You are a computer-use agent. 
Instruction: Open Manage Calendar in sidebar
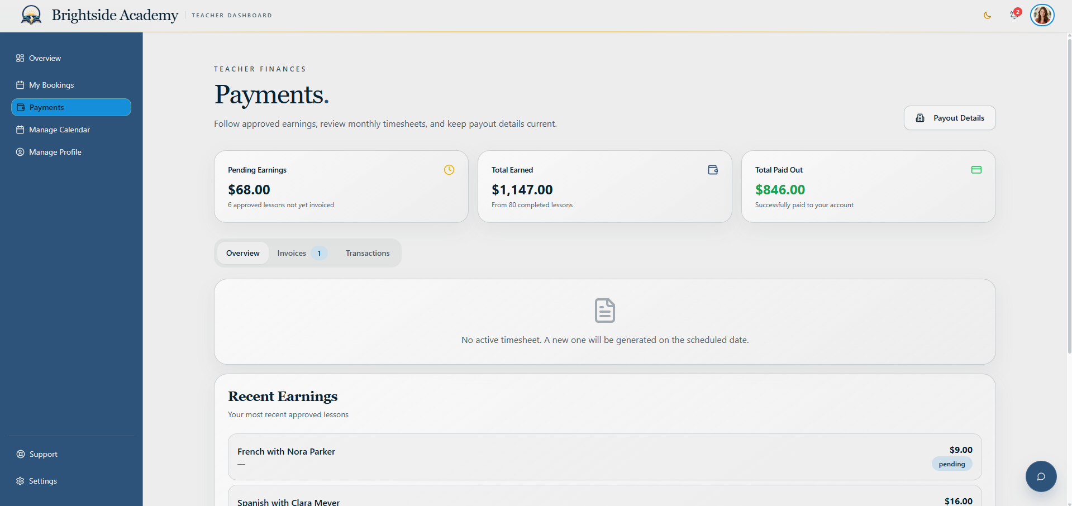71,130
